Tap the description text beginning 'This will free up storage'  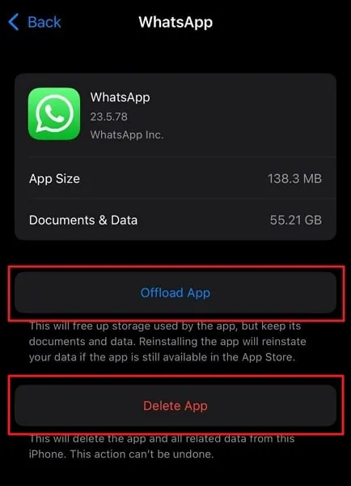click(167, 342)
